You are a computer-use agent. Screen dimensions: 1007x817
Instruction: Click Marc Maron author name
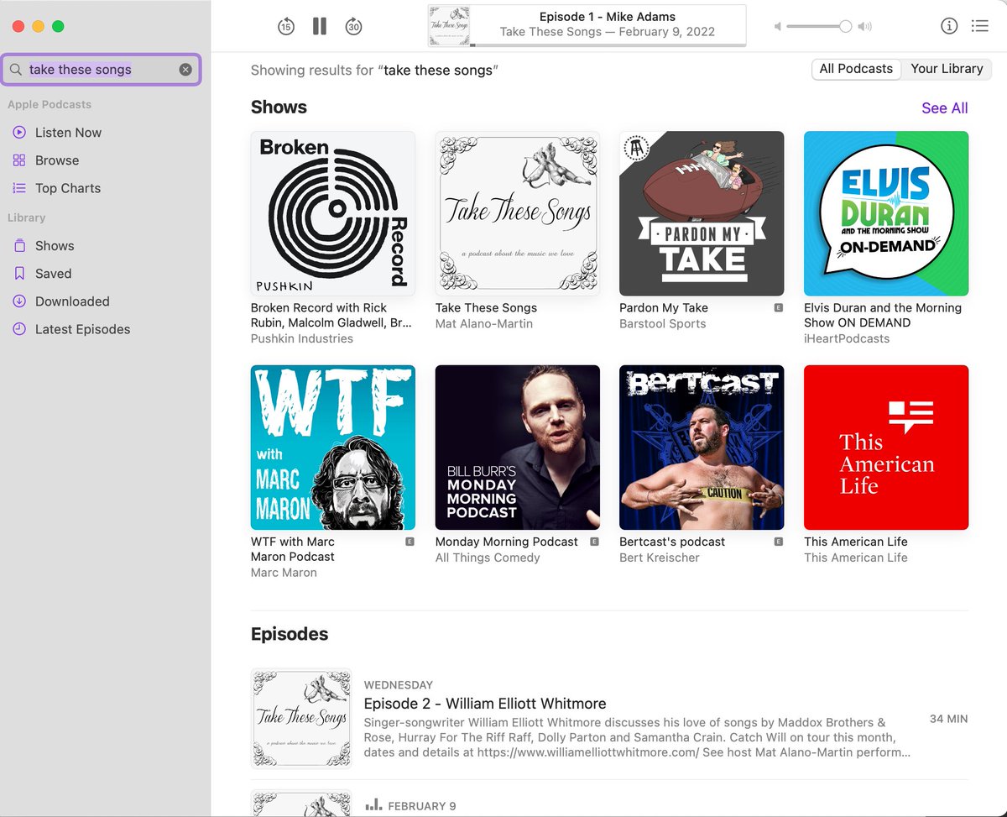click(x=284, y=573)
